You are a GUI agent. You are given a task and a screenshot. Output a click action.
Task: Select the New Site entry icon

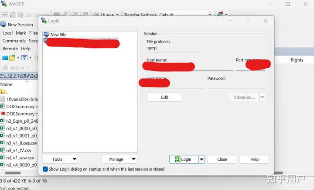pos(46,35)
